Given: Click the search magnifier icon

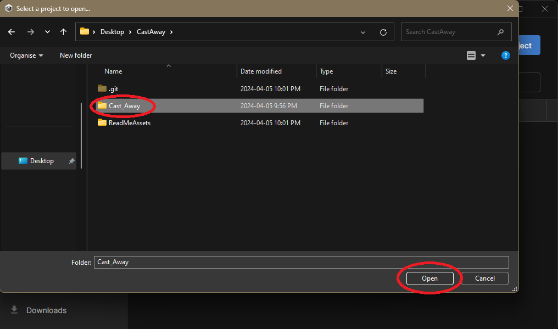Looking at the screenshot, I should (x=500, y=32).
